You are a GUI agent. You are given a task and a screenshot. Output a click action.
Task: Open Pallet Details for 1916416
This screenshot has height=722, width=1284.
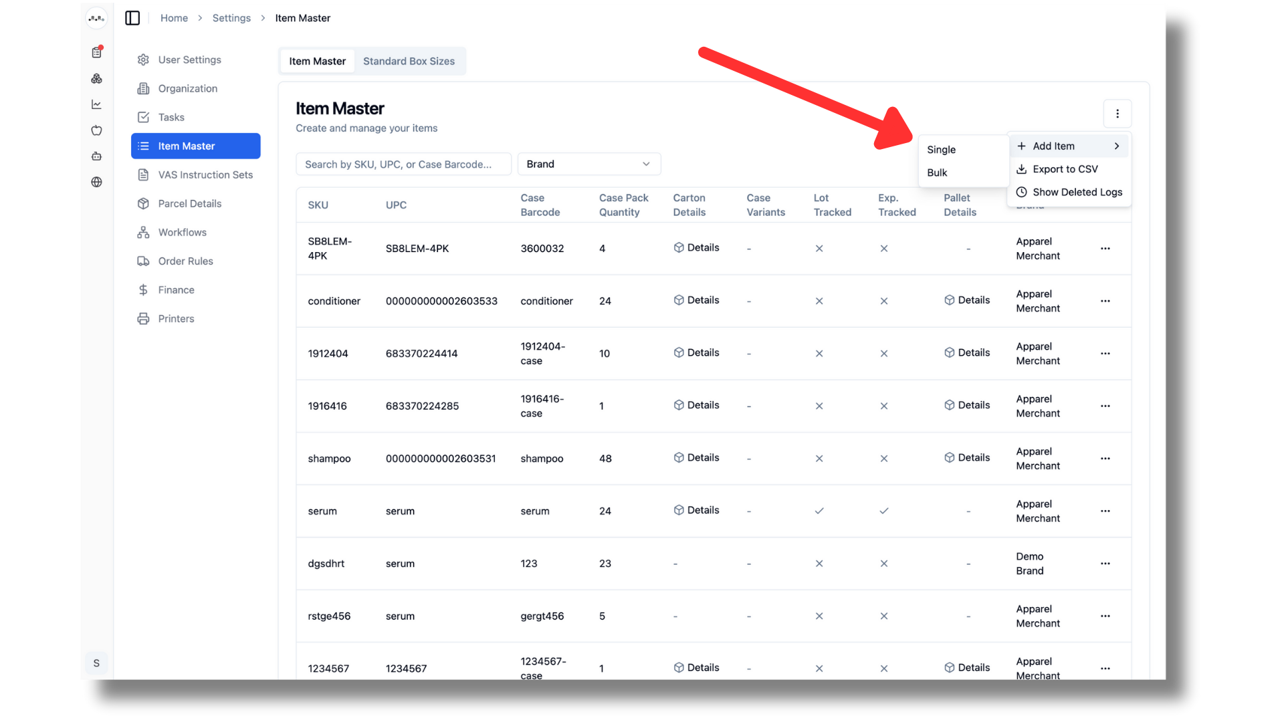tap(967, 405)
